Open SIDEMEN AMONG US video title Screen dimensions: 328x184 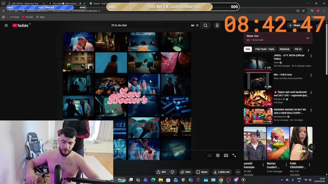(x=290, y=111)
